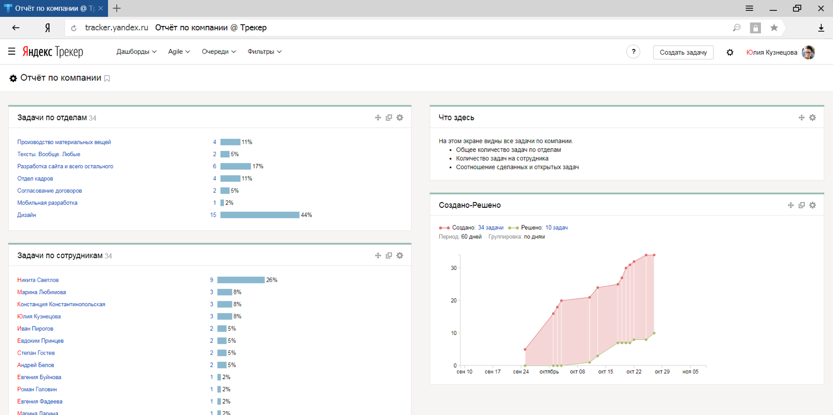Open Степан Гостев tasks link
The width and height of the screenshot is (833, 415).
36,353
